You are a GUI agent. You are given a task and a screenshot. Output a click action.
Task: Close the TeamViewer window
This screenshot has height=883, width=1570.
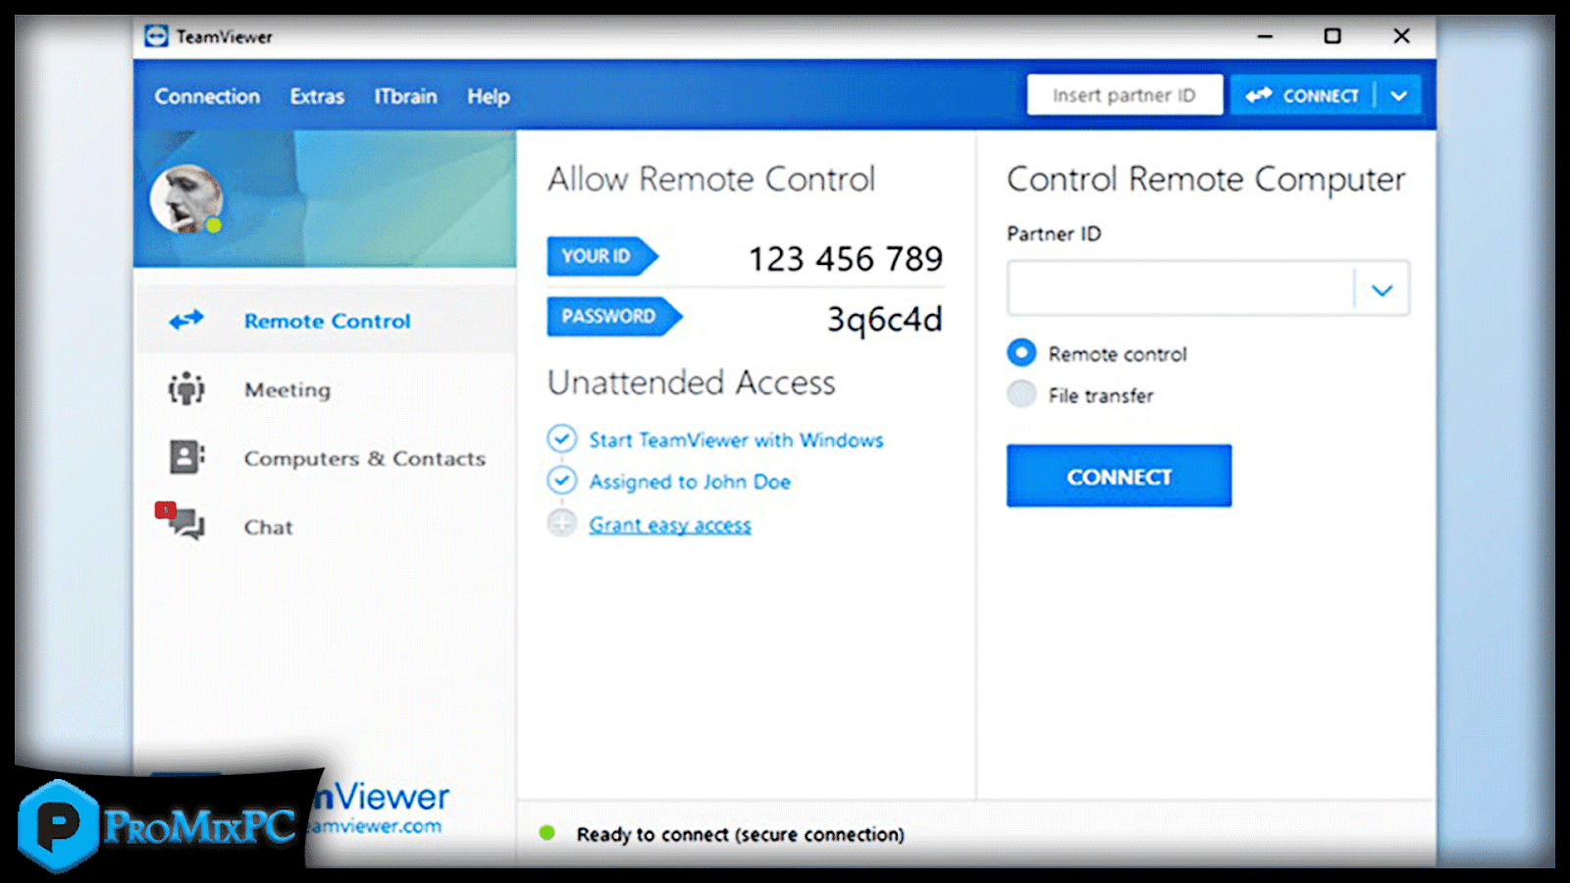click(1401, 36)
